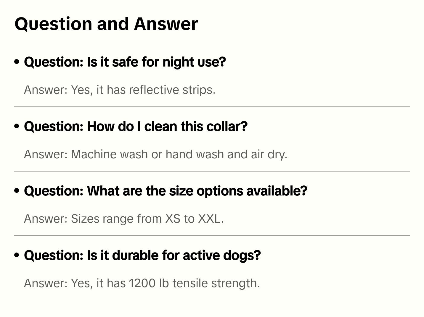Select the question about size options available

click(166, 191)
